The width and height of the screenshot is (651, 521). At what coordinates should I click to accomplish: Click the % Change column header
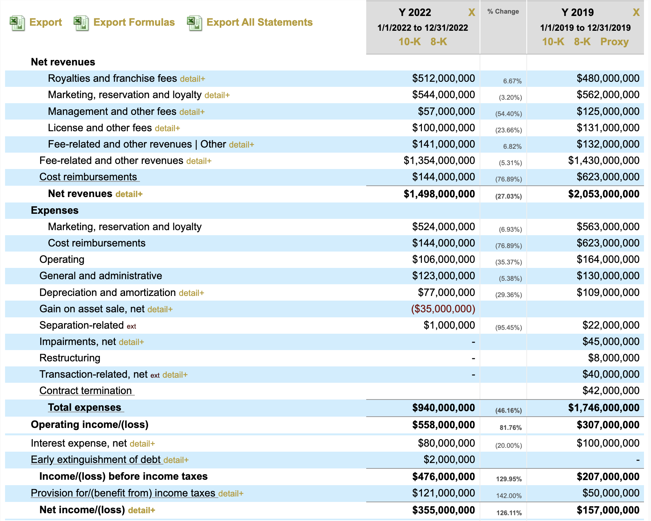503,12
